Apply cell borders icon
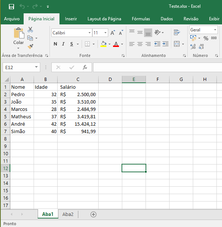This screenshot has width=222, height=227. click(x=87, y=44)
